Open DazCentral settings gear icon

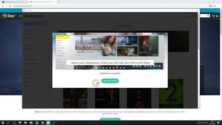tap(190, 17)
